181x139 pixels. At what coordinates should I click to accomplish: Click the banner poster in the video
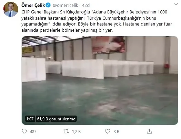tap(109, 45)
